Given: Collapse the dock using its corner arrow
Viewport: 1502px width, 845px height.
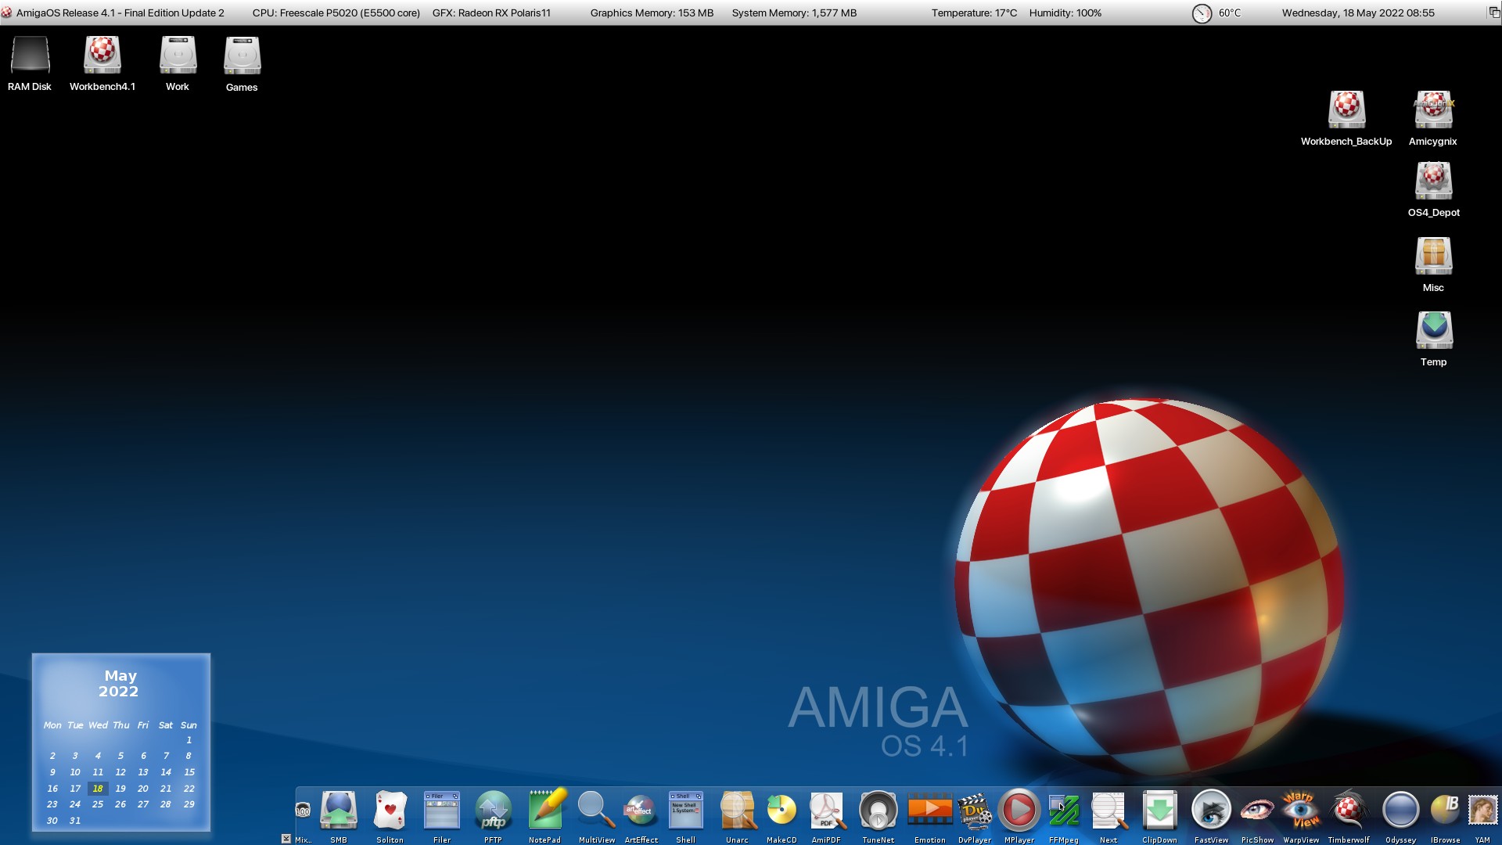Looking at the screenshot, I should pos(286,839).
